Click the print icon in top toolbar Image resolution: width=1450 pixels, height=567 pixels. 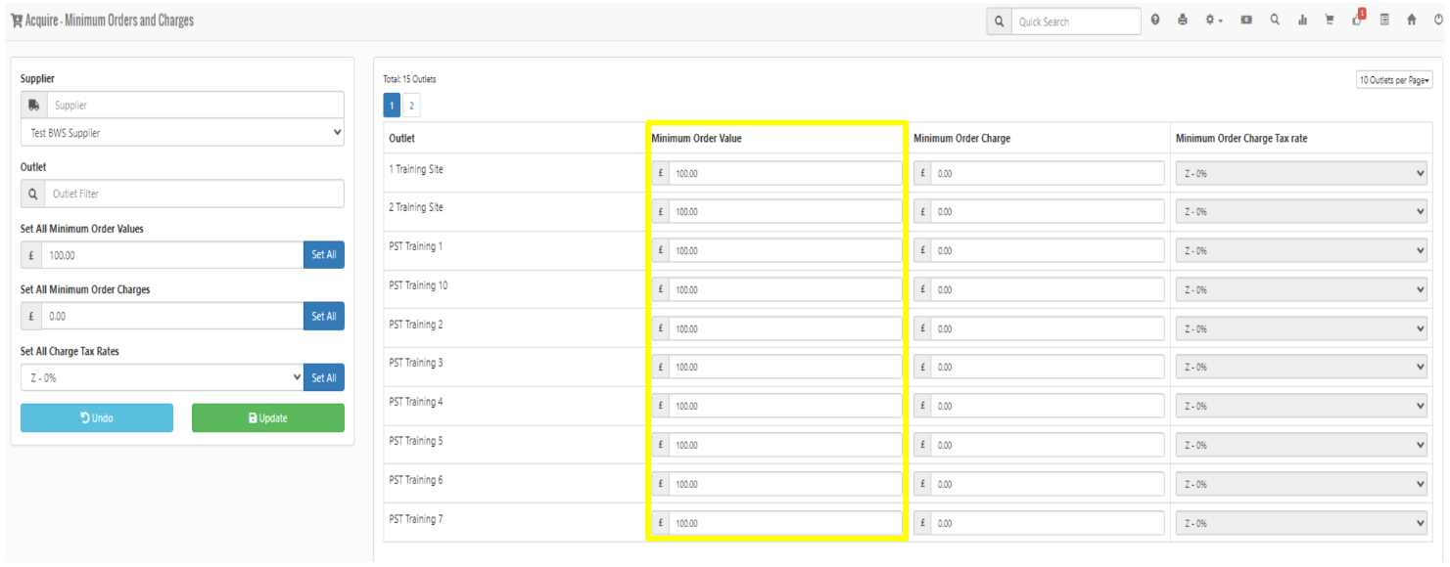[1183, 21]
